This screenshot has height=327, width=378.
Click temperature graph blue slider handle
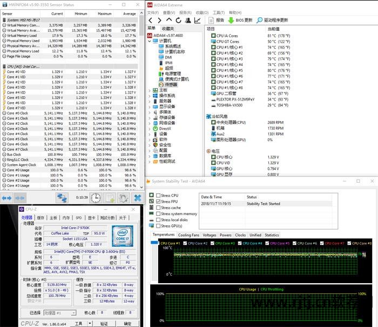click(x=154, y=242)
